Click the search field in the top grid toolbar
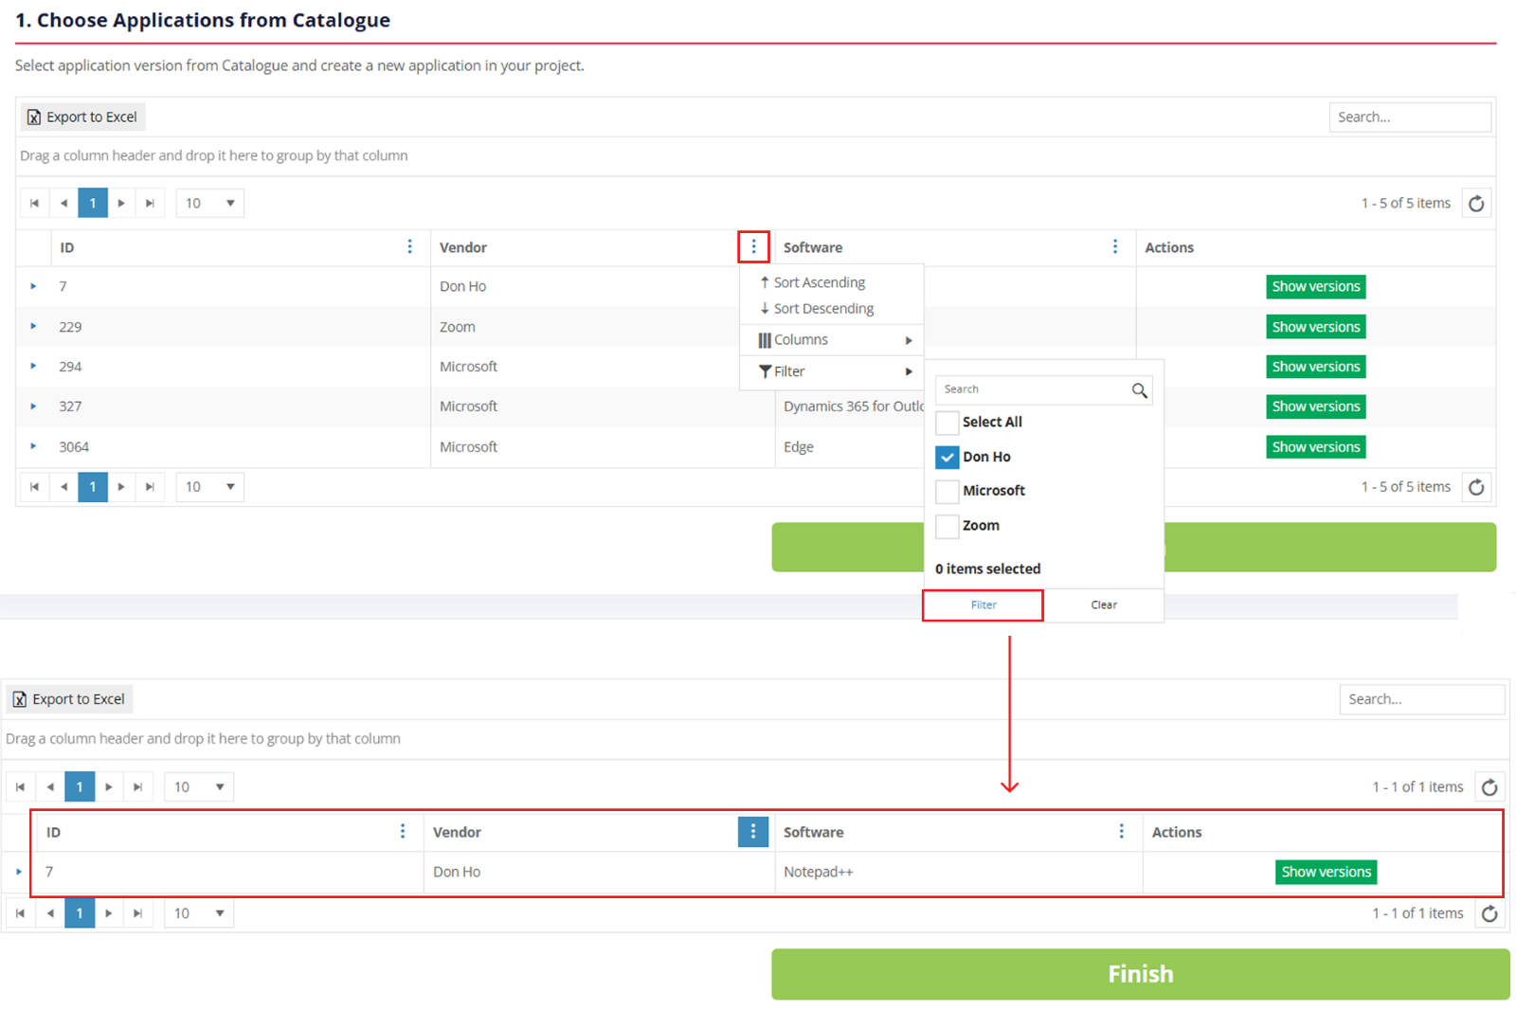Screen dimensions: 1516x1010 [x=1408, y=117]
